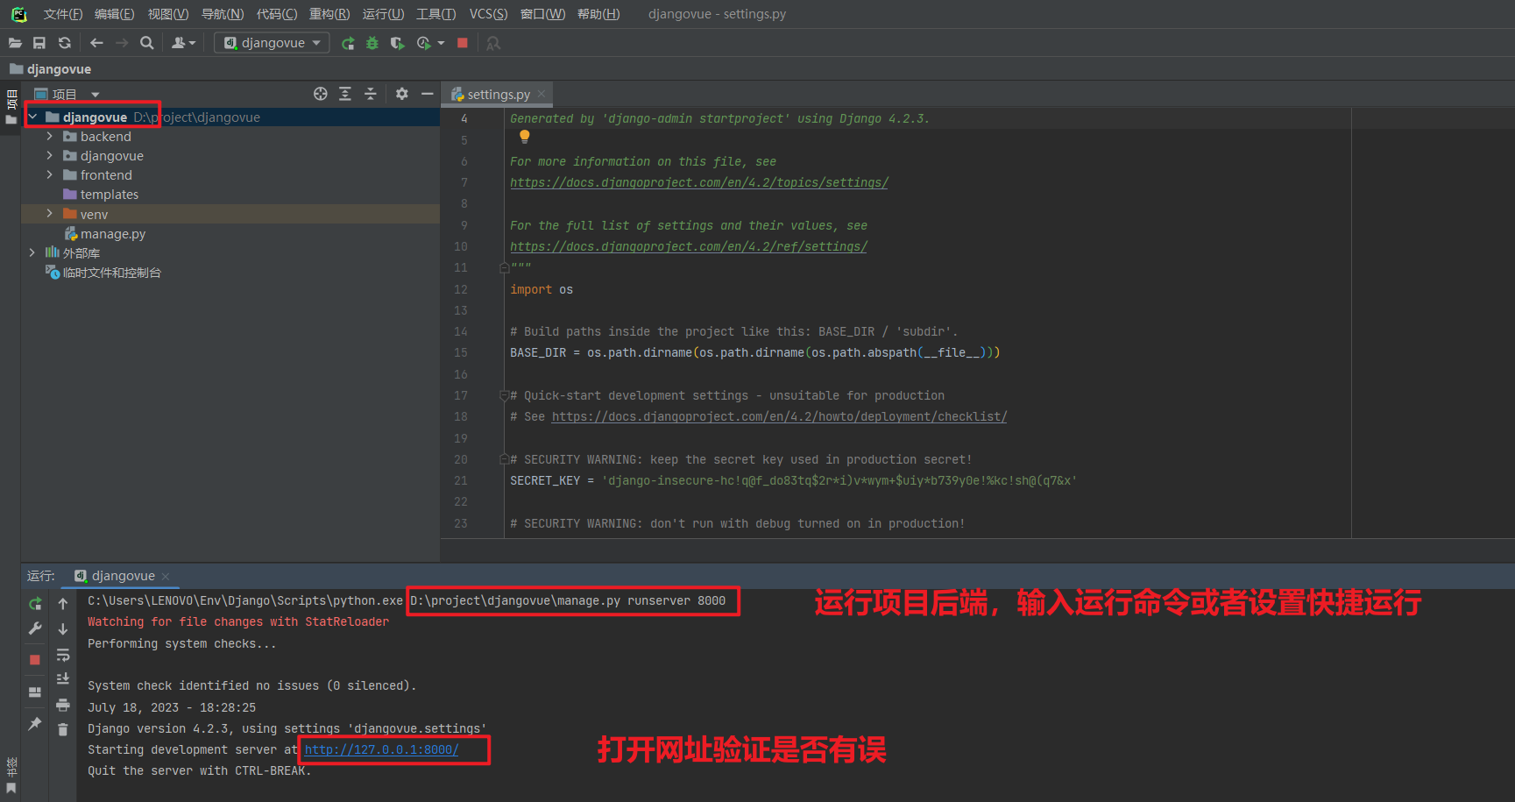Toggle scroll to end of console
Viewport: 1515px width, 802px height.
[63, 679]
